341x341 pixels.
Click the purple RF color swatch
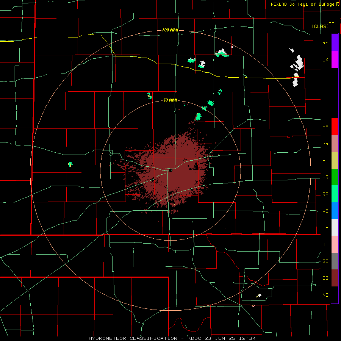click(x=335, y=42)
